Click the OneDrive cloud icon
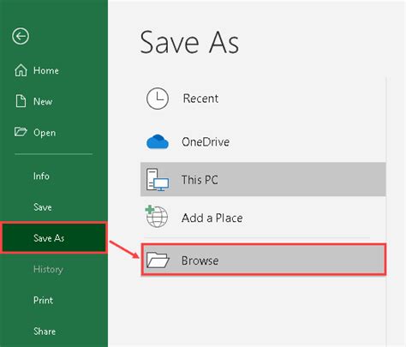This screenshot has width=406, height=347. click(x=158, y=141)
